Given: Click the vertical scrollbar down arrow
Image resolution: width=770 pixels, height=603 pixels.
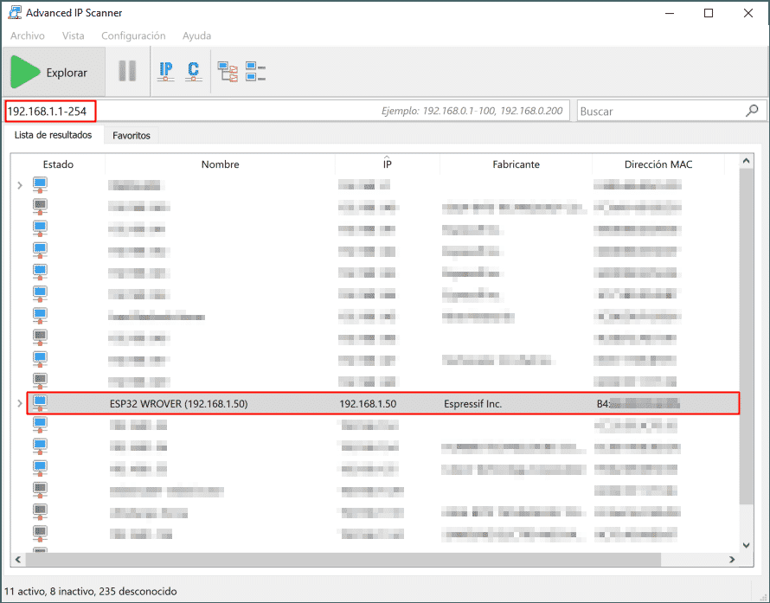Looking at the screenshot, I should 746,545.
